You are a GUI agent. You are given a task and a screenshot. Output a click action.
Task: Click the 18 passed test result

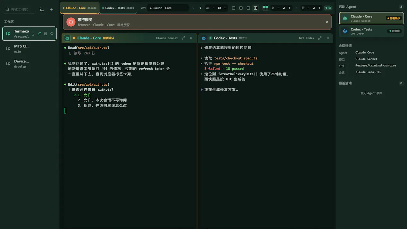coord(235,69)
